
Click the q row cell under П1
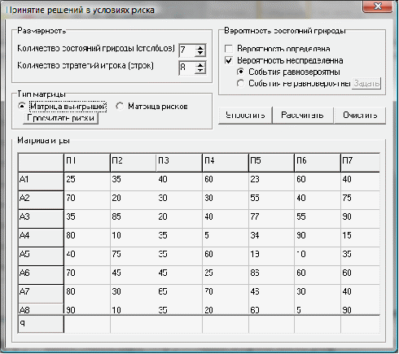(x=87, y=324)
